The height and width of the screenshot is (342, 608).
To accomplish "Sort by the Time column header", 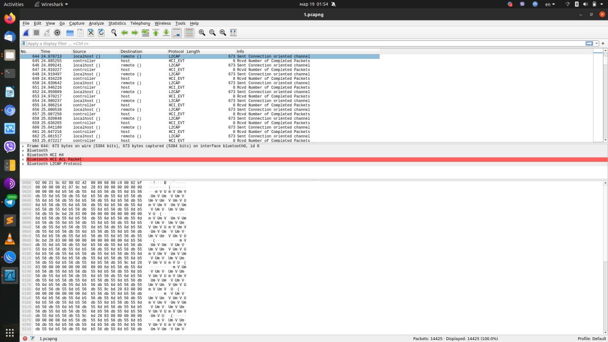I will tap(56, 51).
